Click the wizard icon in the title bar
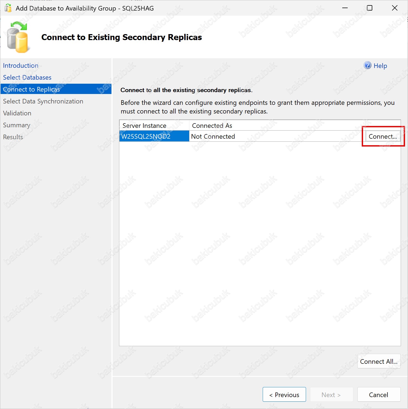This screenshot has height=409, width=408. [8, 8]
